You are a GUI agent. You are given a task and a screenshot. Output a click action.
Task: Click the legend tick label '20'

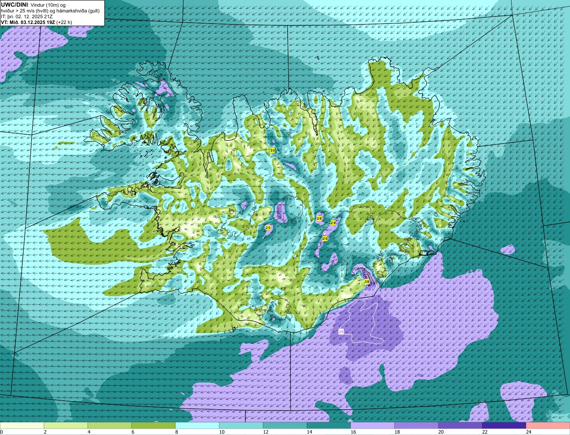(440, 431)
